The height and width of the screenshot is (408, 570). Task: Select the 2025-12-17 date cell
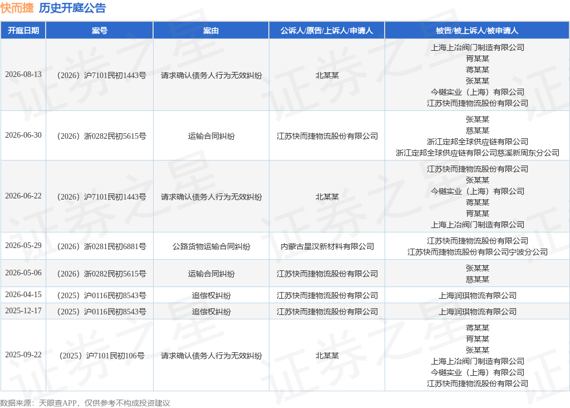pos(23,311)
